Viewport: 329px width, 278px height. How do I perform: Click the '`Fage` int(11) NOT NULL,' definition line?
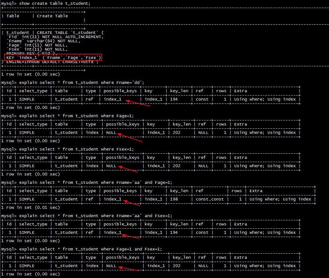click(37, 45)
